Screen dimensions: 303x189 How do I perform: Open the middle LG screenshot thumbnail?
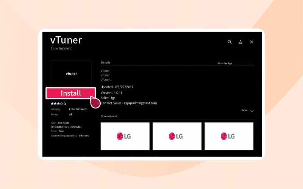click(177, 136)
